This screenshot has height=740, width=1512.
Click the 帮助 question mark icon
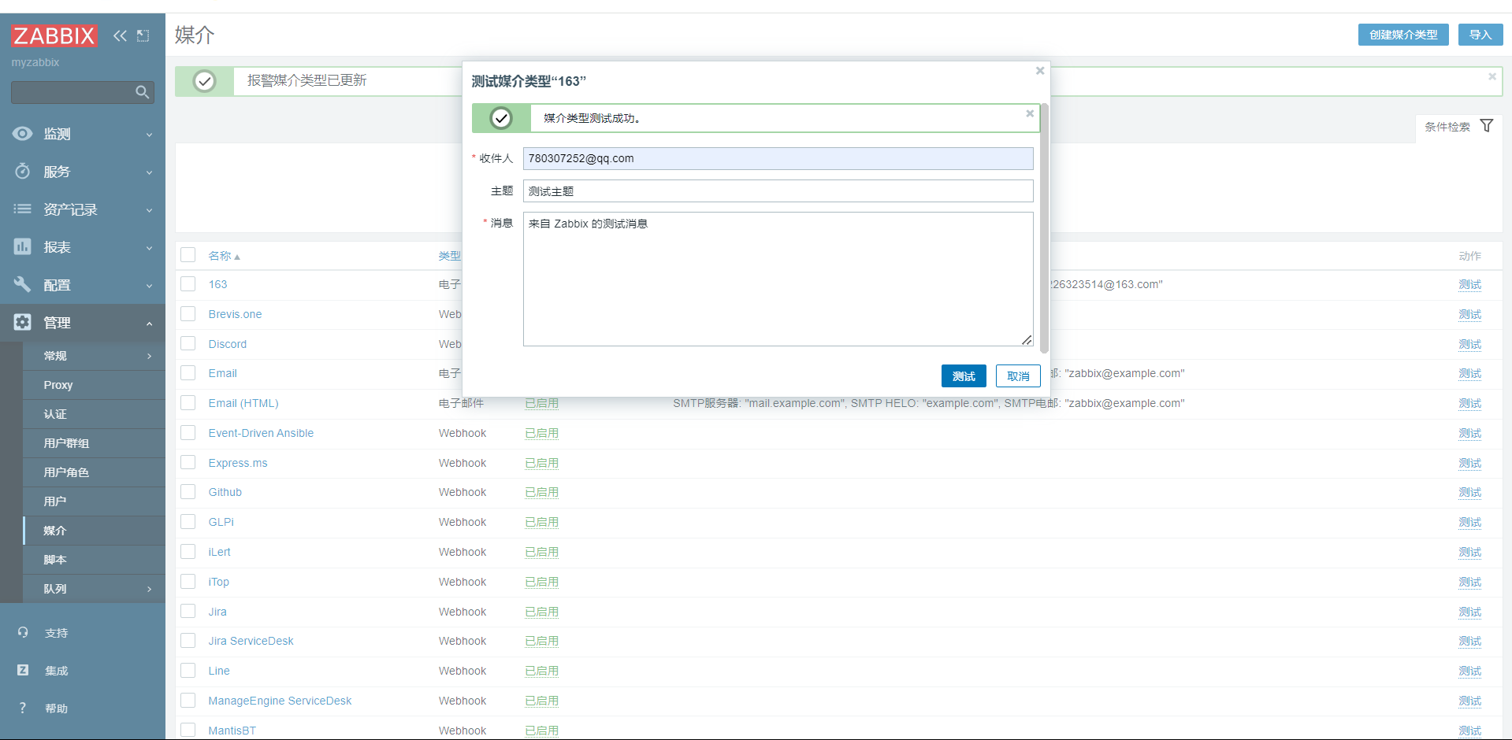pyautogui.click(x=23, y=708)
